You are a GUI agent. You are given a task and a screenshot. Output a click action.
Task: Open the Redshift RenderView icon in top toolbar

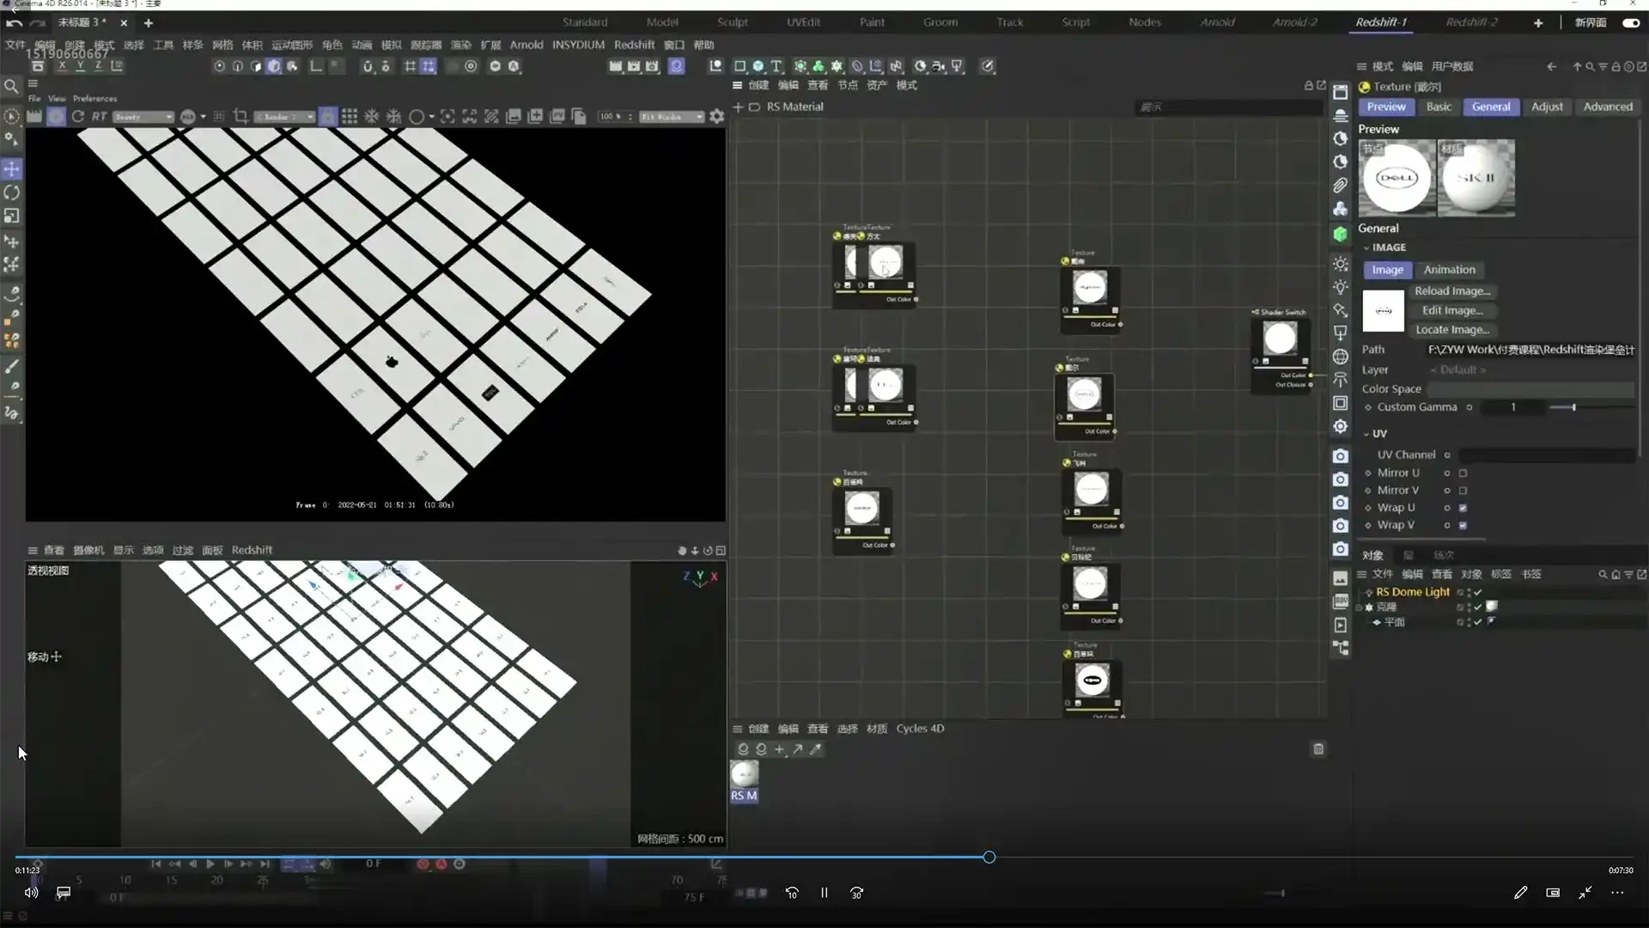[x=677, y=65]
